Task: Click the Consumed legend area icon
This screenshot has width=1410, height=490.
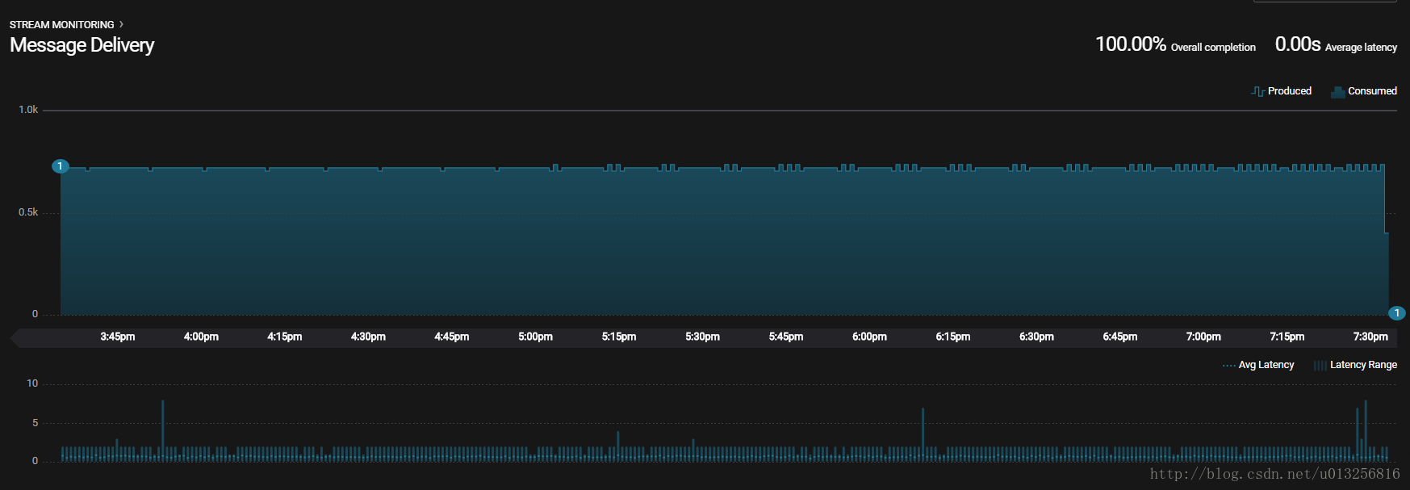Action: (x=1337, y=91)
